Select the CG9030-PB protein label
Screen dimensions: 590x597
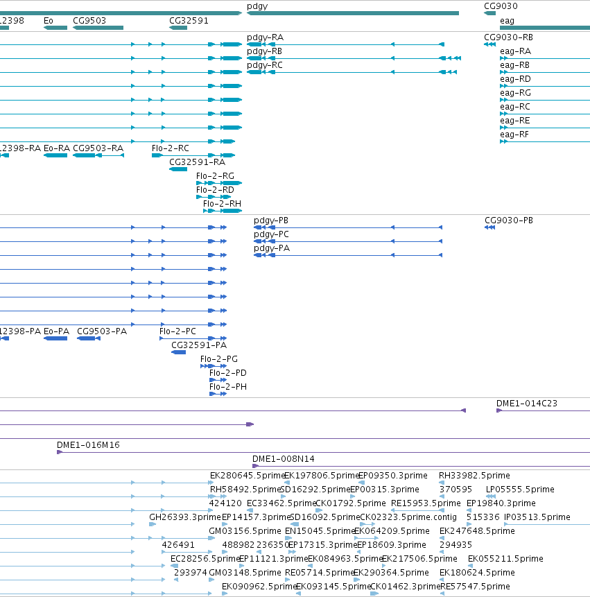click(x=509, y=220)
